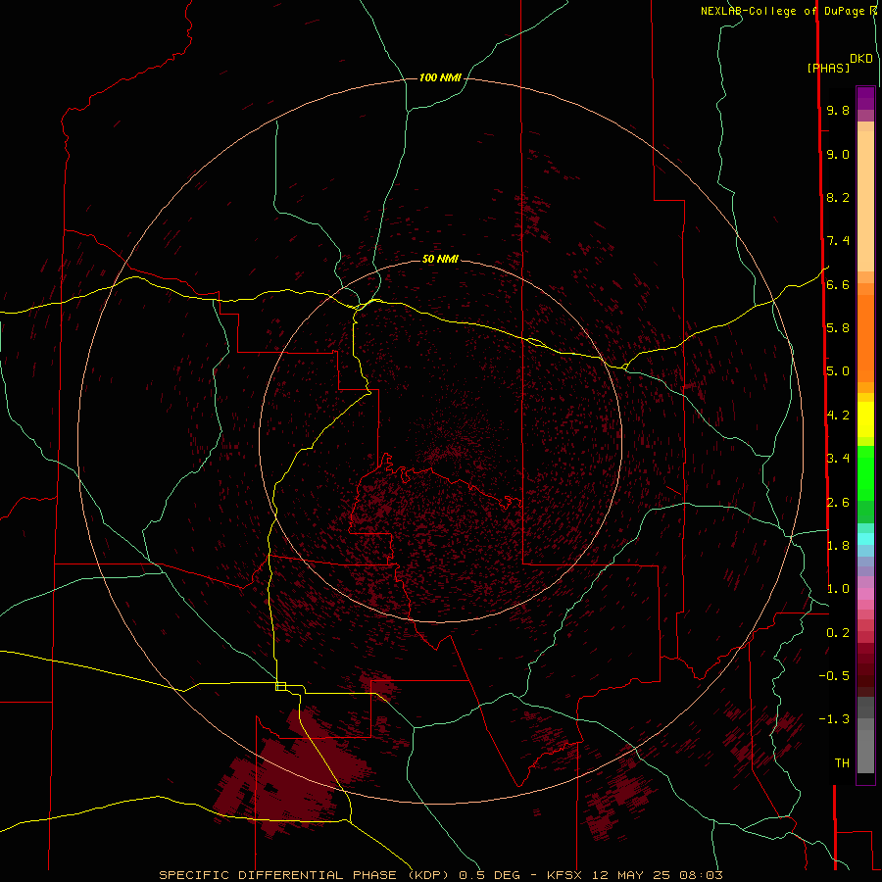Click the 4.2 scale value

tap(838, 416)
